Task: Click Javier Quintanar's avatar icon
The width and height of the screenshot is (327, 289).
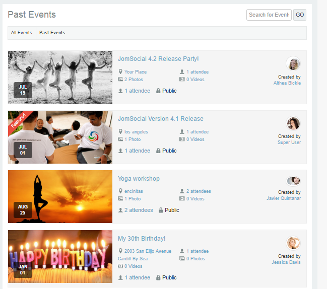Action: tap(293, 181)
